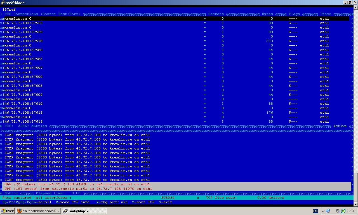Close the root@ldap PuTTY window
The height and width of the screenshot is (215, 358).
355,3
